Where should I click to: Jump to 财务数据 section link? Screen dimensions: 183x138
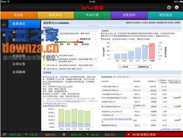click(x=160, y=22)
